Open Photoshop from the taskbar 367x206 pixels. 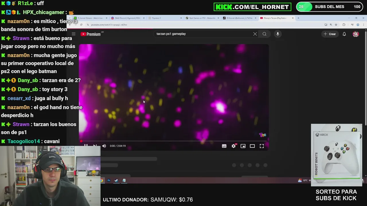coord(109,181)
